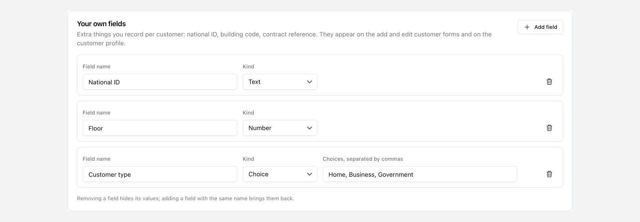
Task: Edit the choices input with Home, Business, Government
Action: [420, 174]
